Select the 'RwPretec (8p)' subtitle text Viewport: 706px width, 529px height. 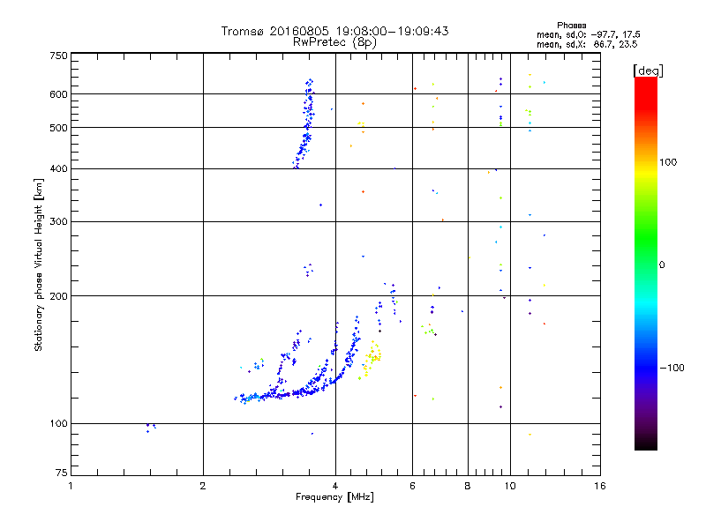(334, 42)
